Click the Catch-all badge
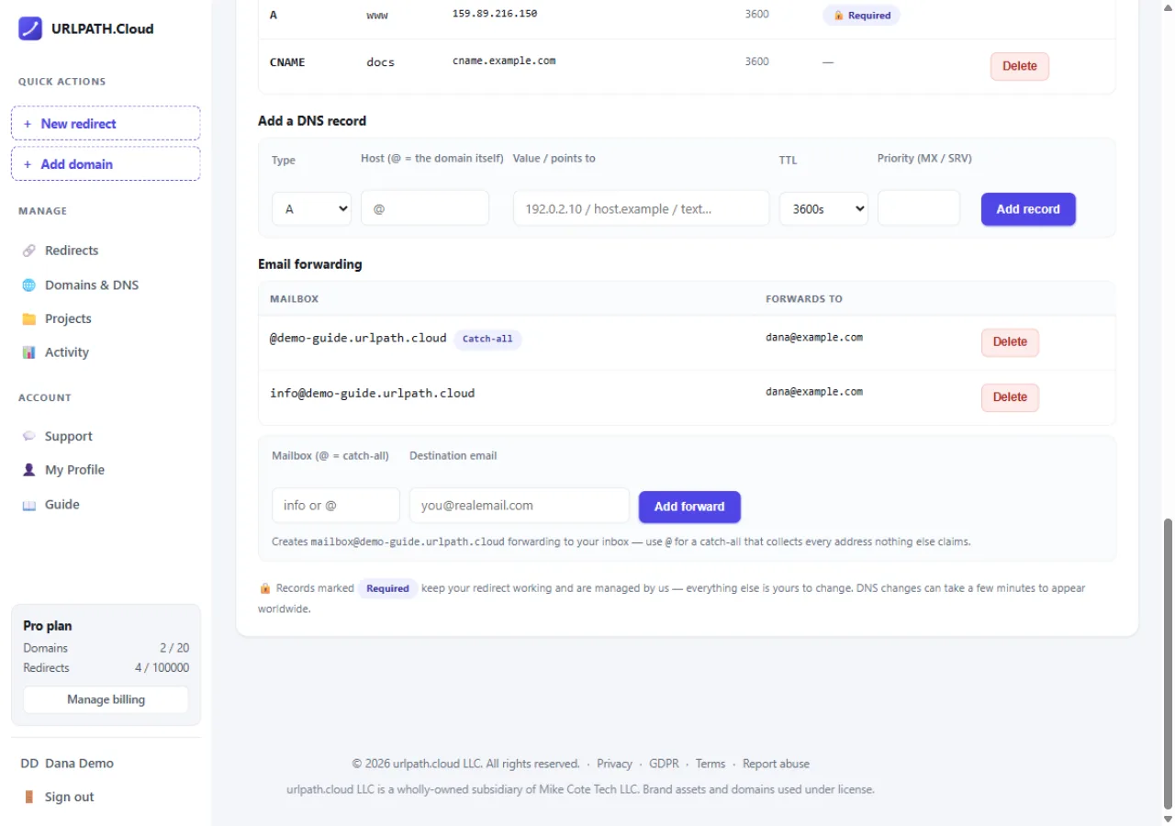The height and width of the screenshot is (826, 1175). point(487,340)
